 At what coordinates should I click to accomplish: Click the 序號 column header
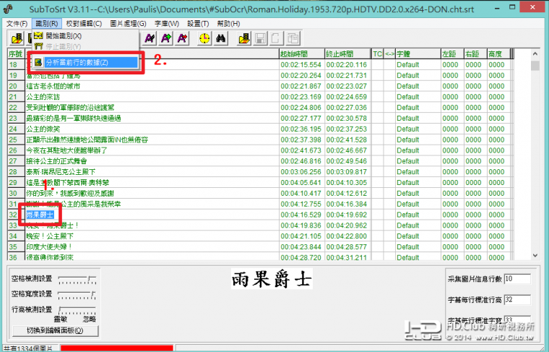coord(16,54)
